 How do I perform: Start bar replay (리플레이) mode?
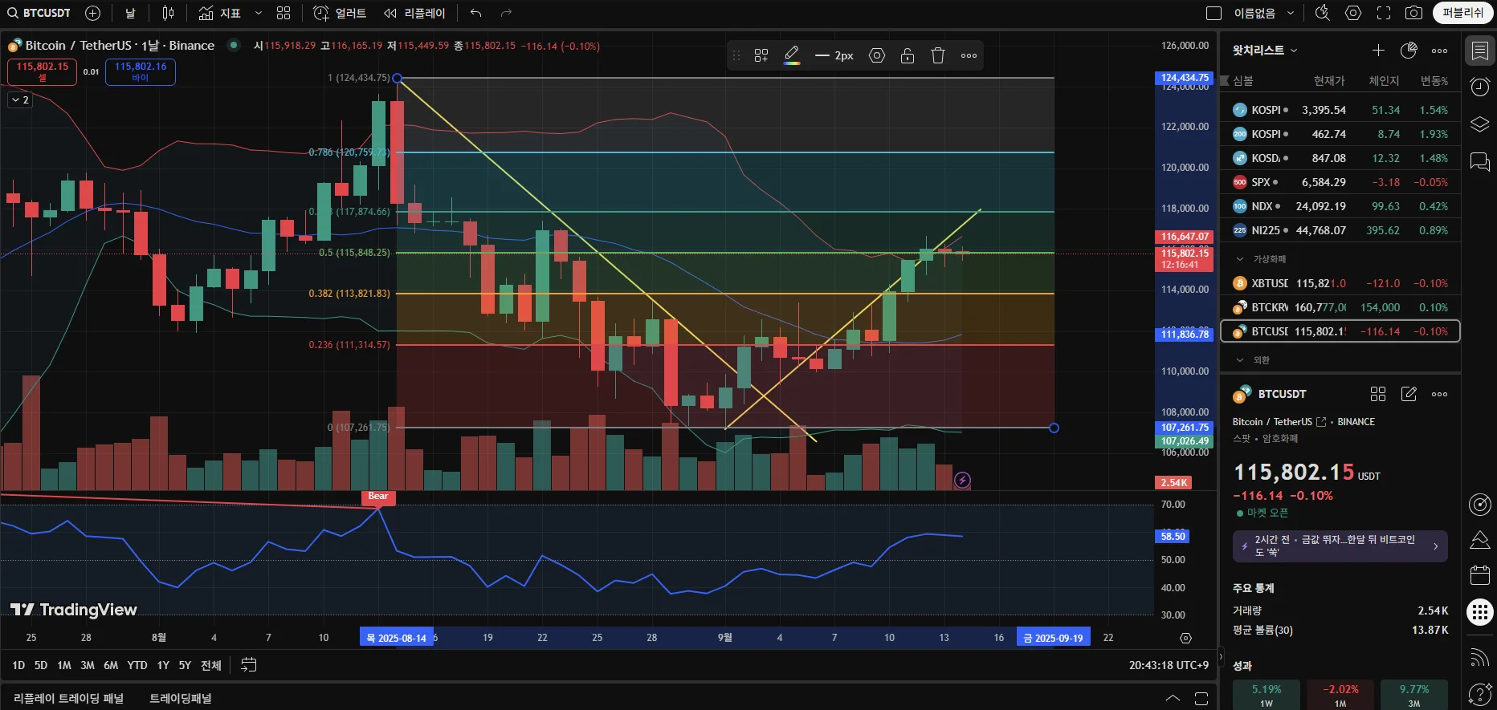click(414, 13)
